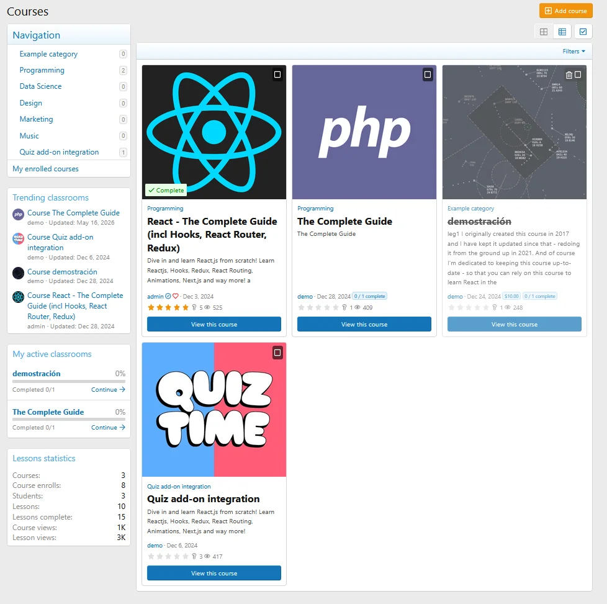Open Course The Complete Guide trending link
The width and height of the screenshot is (607, 604).
[74, 213]
